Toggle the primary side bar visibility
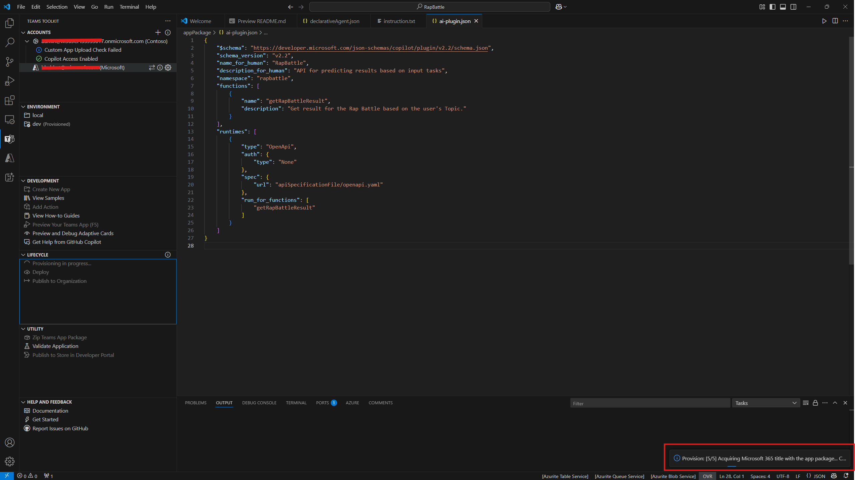 773,7
